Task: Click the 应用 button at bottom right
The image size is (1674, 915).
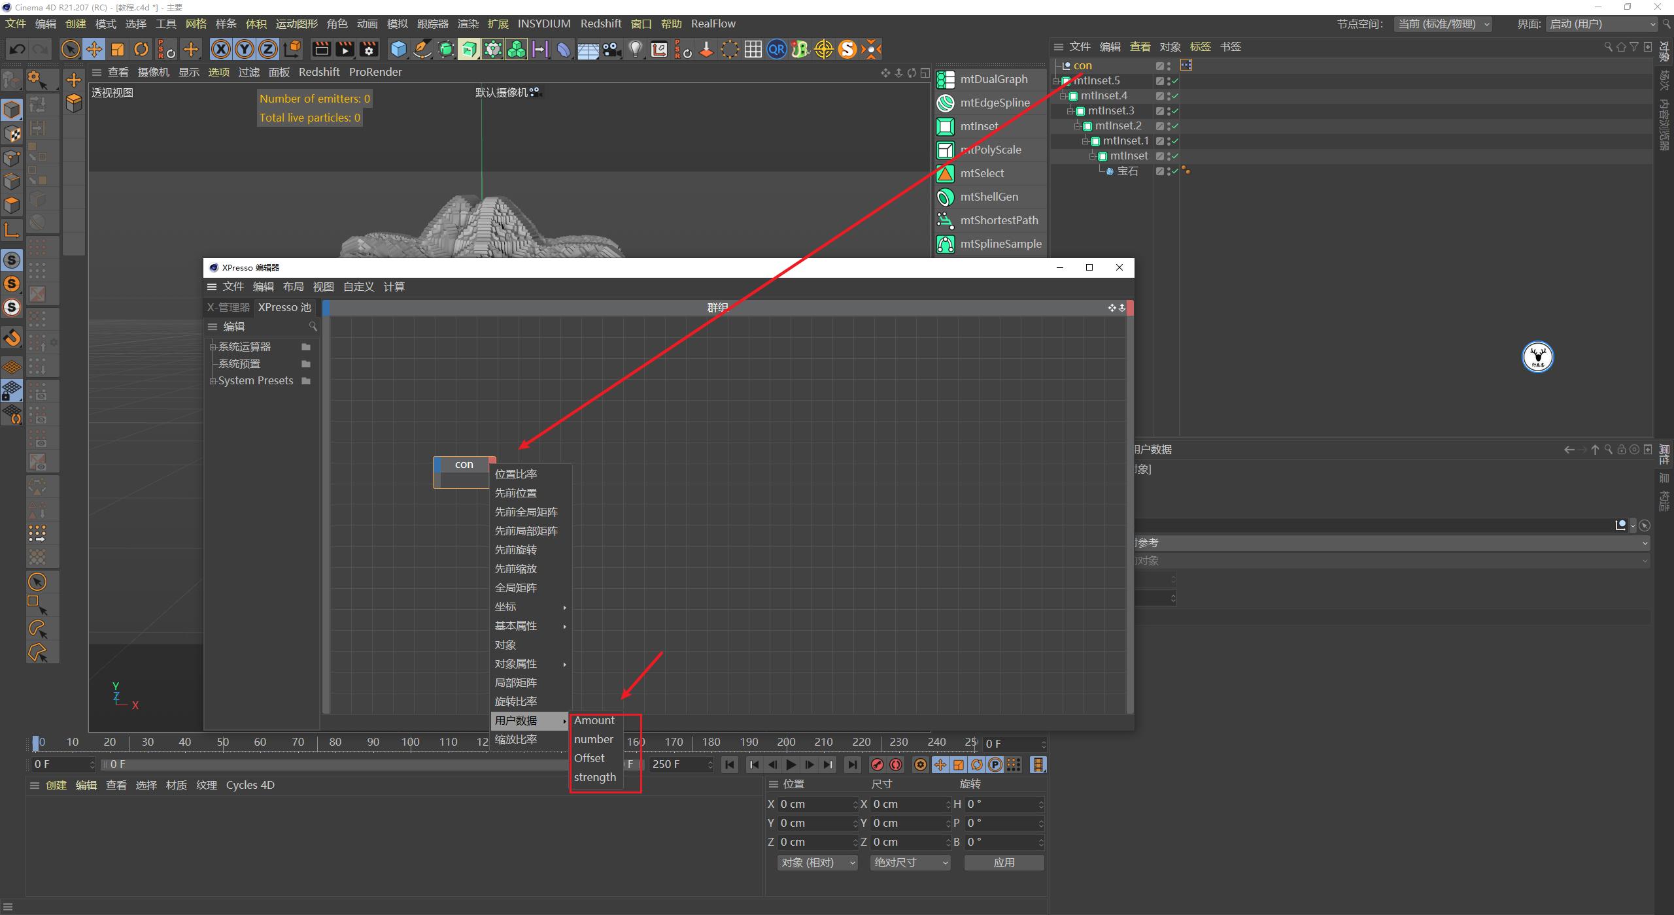Action: tap(1004, 862)
